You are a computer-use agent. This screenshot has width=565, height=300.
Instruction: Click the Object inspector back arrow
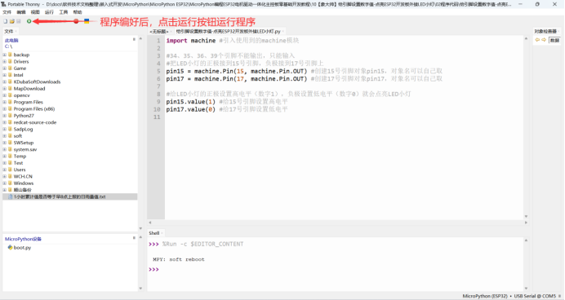(537, 40)
